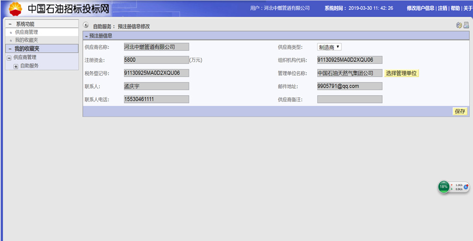
Task: Expand the 自助服务 tree node
Action: pyautogui.click(x=16, y=66)
